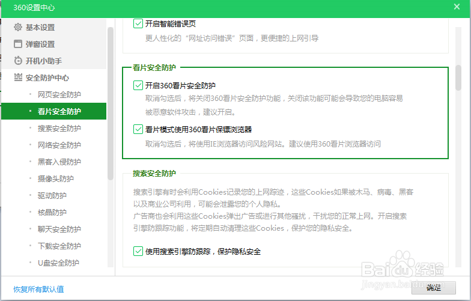The image size is (471, 301).
Task: Click the 看片安全防护 group heading
Action: [x=154, y=67]
